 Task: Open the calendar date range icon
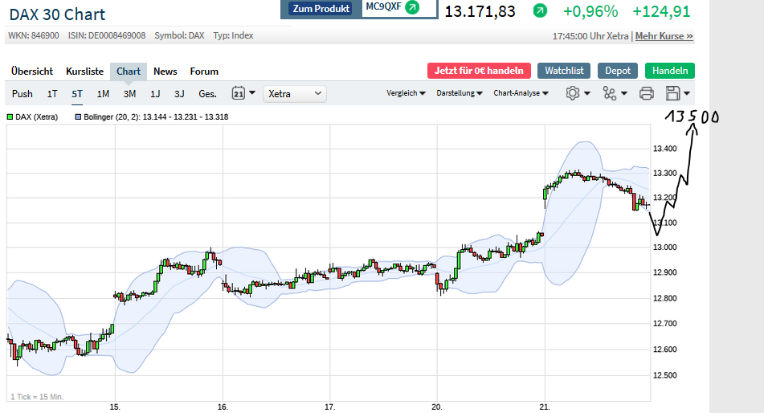tap(239, 93)
